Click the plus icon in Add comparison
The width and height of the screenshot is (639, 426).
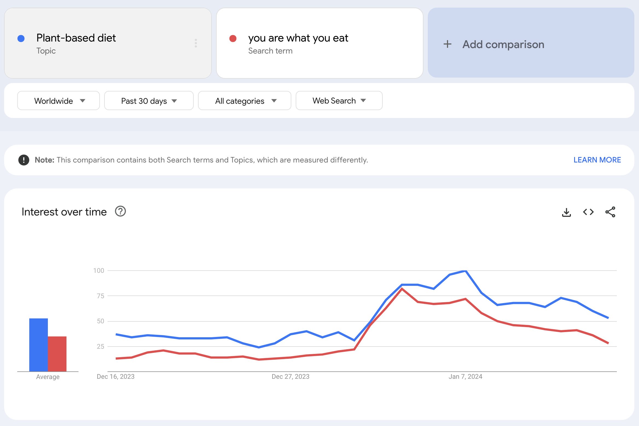(x=448, y=44)
